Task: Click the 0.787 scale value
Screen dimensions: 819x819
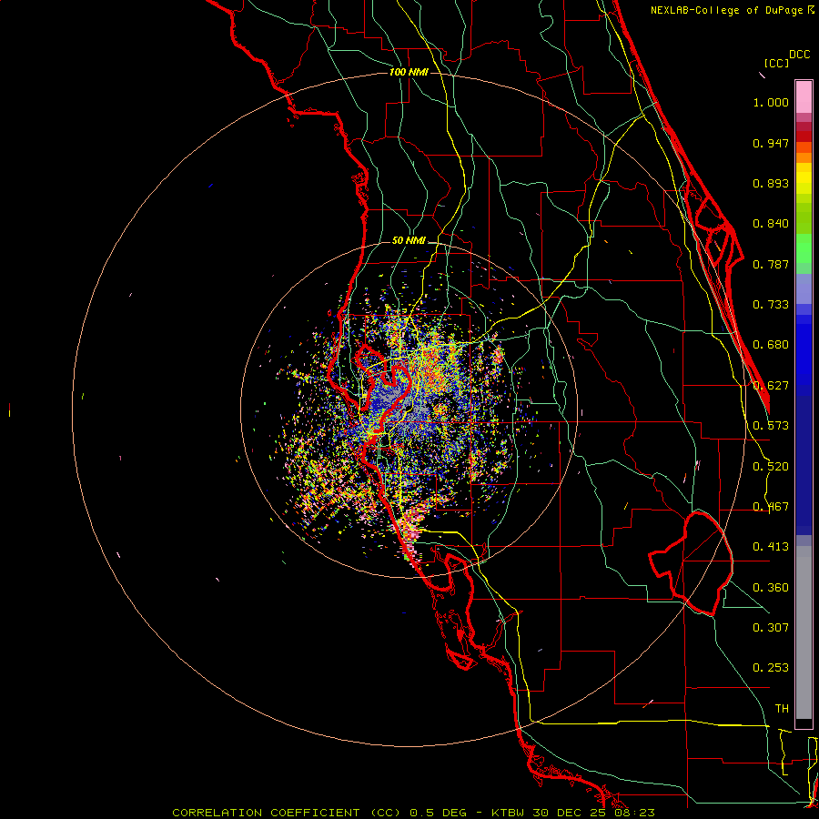Action: click(x=771, y=264)
